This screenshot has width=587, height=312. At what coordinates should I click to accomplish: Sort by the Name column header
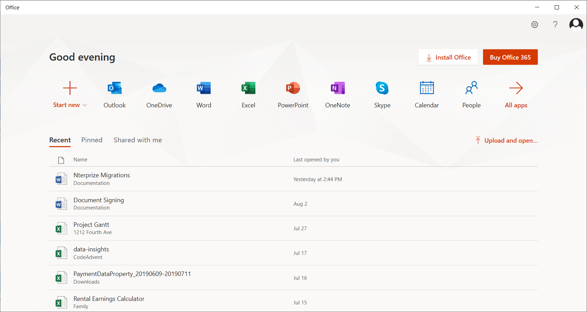coord(80,160)
